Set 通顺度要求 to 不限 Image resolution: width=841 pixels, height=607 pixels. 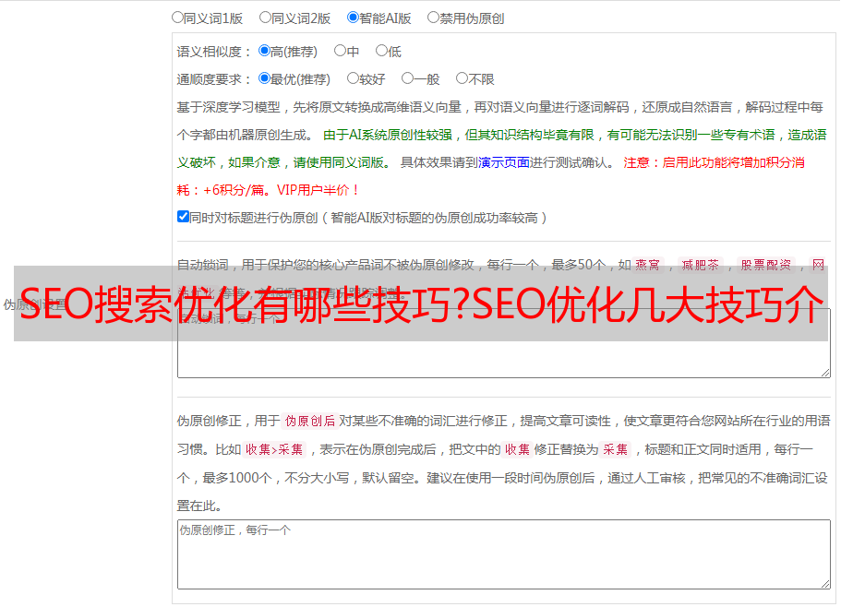[462, 78]
